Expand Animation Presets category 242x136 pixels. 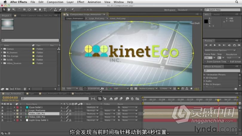[x=204, y=74]
